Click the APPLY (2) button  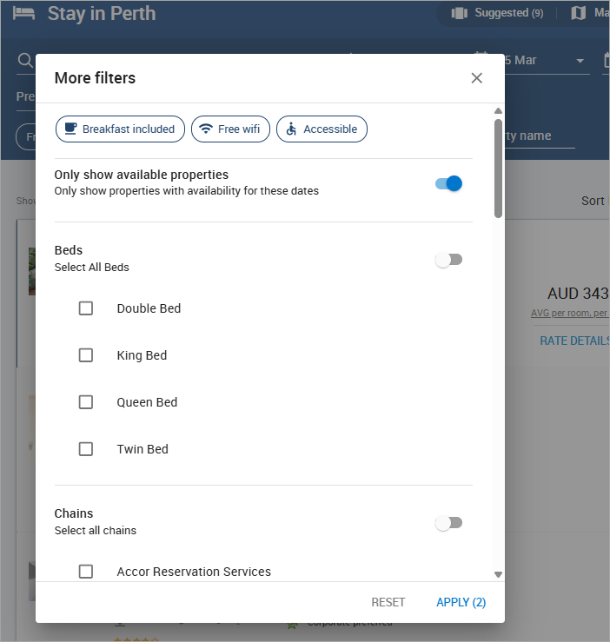461,602
